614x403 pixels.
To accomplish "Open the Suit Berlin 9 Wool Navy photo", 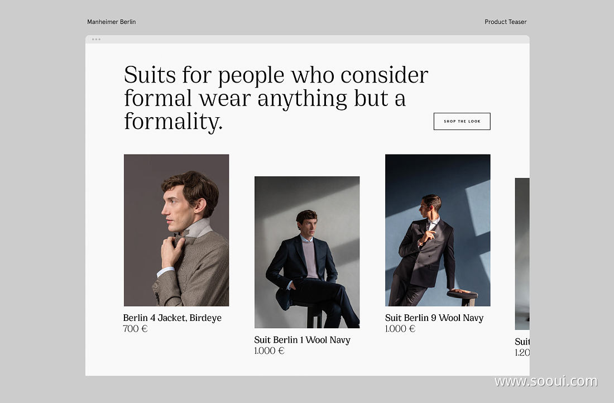I will [438, 231].
